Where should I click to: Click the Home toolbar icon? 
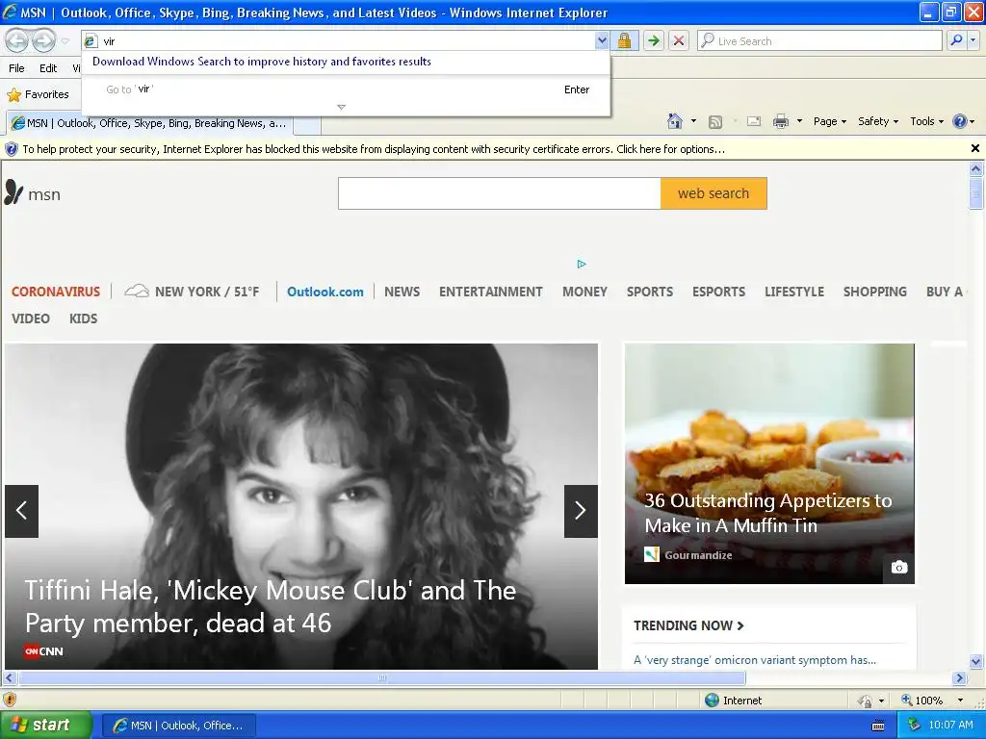tap(675, 121)
